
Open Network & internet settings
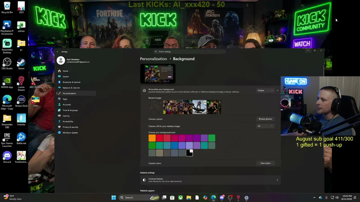(76, 88)
